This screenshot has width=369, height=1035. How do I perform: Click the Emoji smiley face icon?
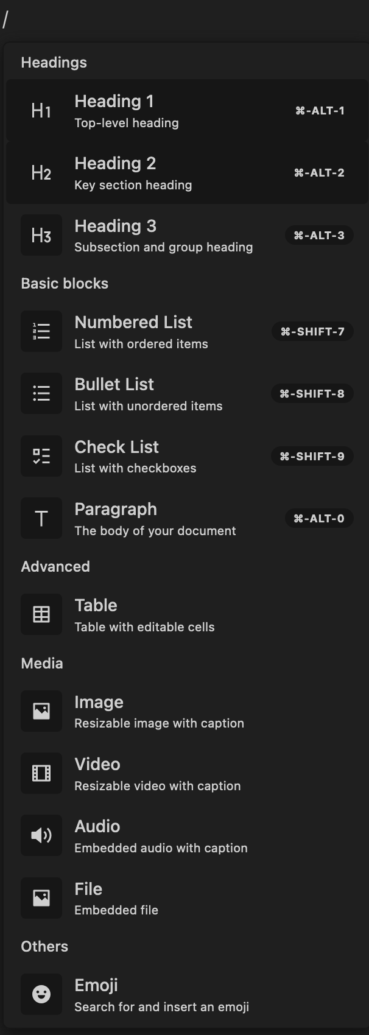click(x=41, y=994)
